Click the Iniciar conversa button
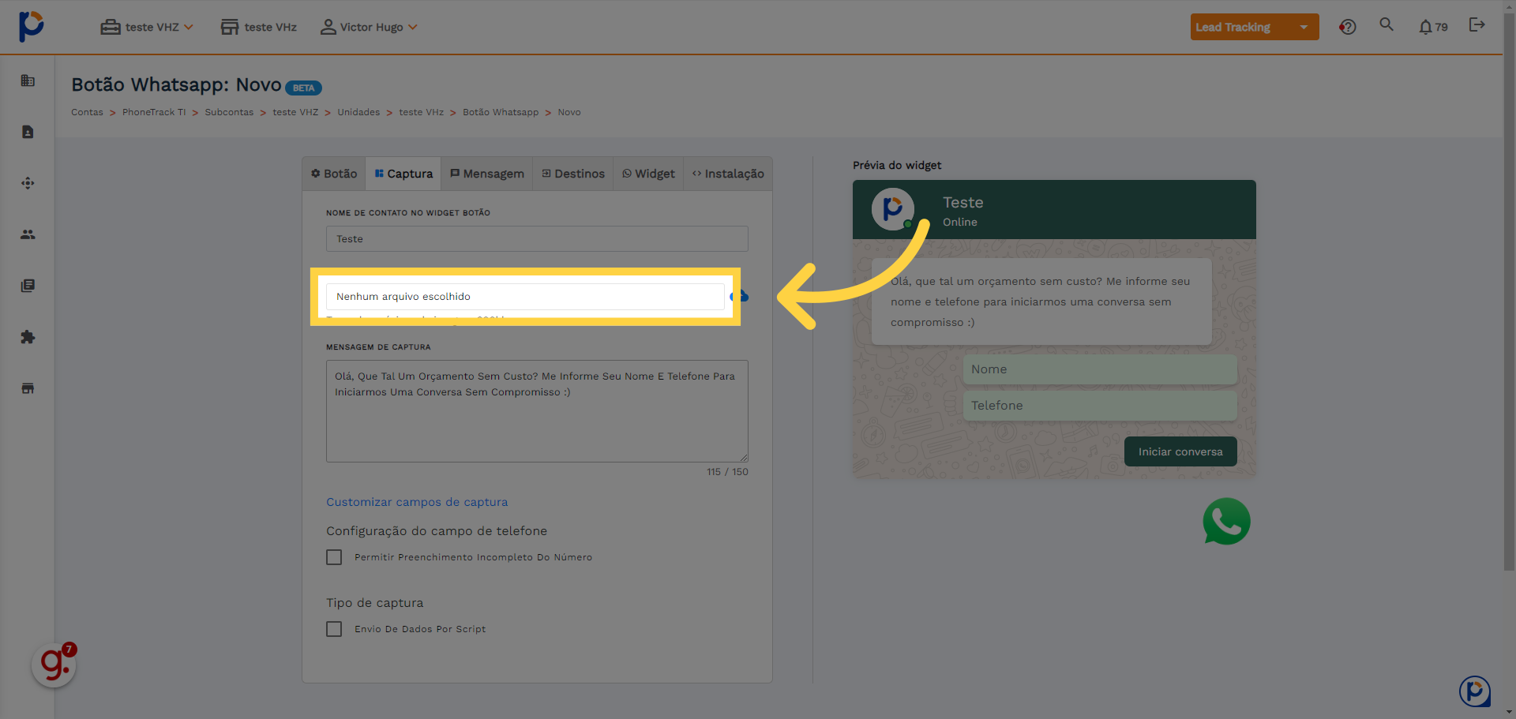Viewport: 1516px width, 719px height. click(1180, 451)
